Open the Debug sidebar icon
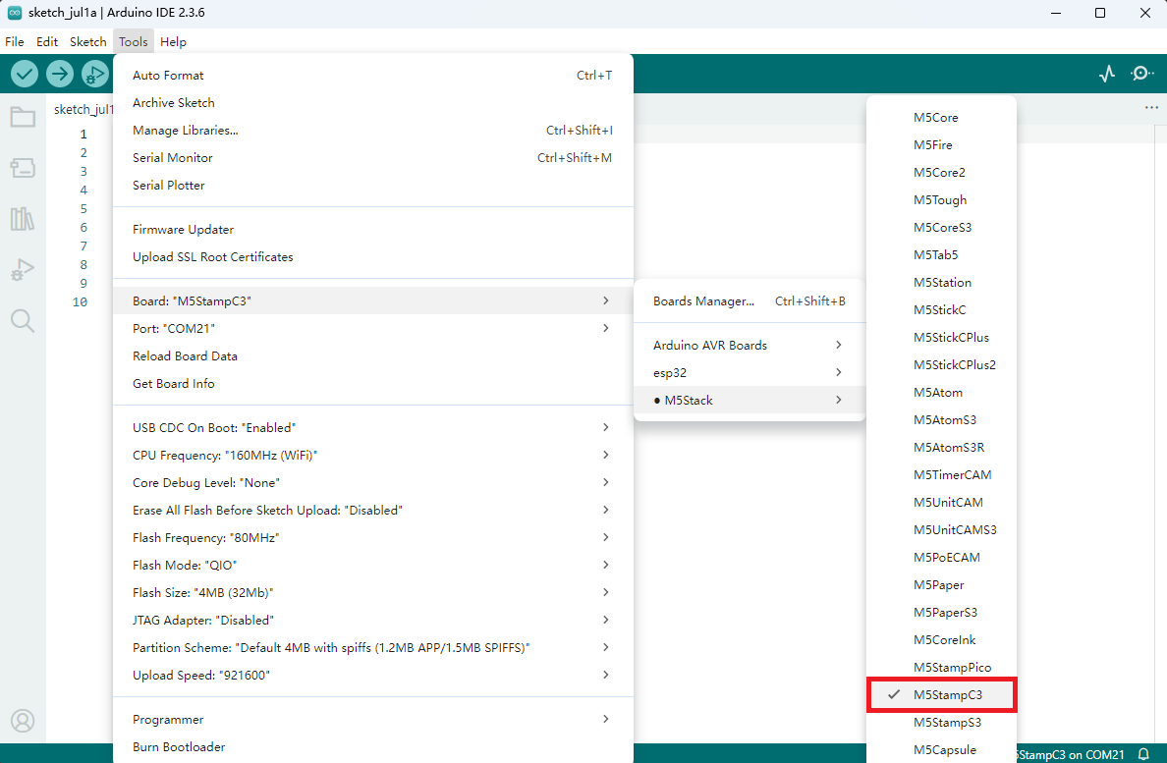Screen dimensions: 1167x763 point(23,269)
